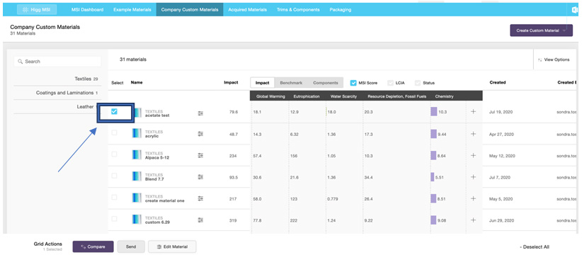Open the adjust icon for Alpaca 5-12
This screenshot has height=260, width=582.
click(200, 155)
